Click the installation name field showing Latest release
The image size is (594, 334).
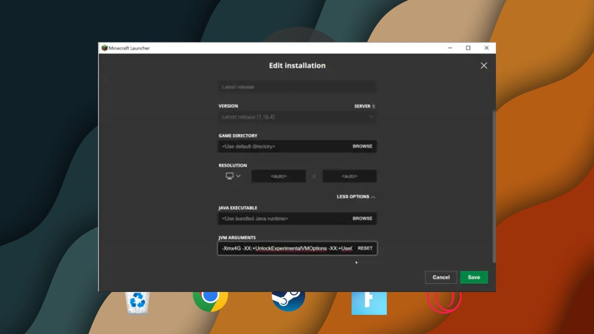point(297,87)
